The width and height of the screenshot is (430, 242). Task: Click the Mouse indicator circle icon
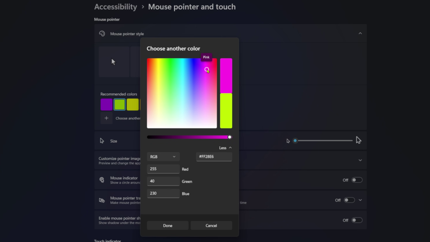[x=102, y=180]
